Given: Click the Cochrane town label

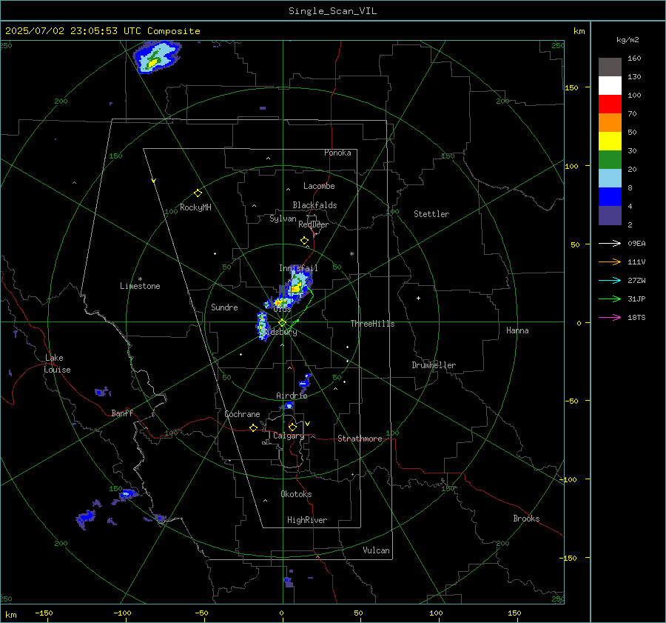Looking at the screenshot, I should (x=242, y=414).
